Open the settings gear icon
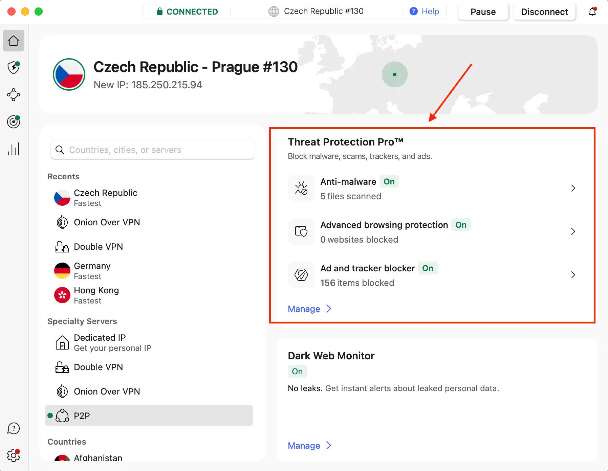608x471 pixels. (14, 455)
